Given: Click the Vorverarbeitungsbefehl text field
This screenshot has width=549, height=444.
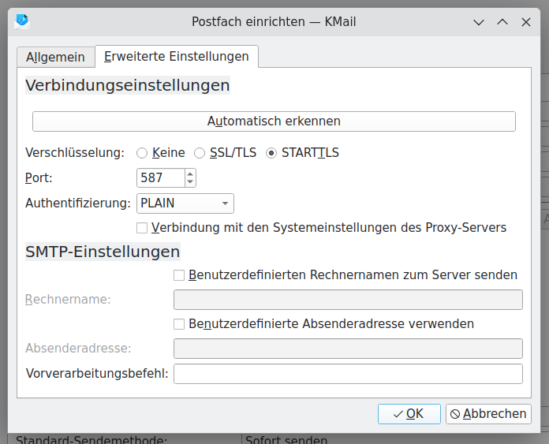Looking at the screenshot, I should point(348,374).
